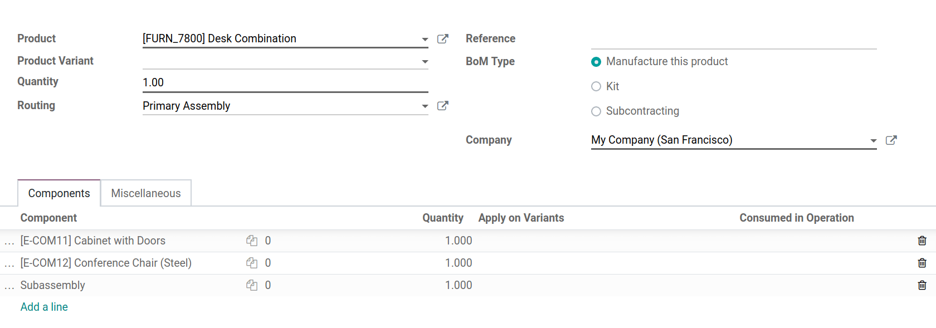The width and height of the screenshot is (936, 328).
Task: Select the Kit BoM type
Action: (596, 86)
